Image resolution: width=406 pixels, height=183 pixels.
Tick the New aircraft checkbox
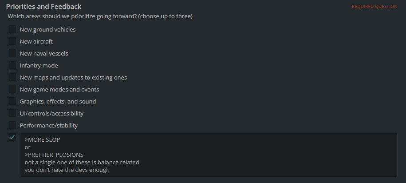click(x=12, y=41)
